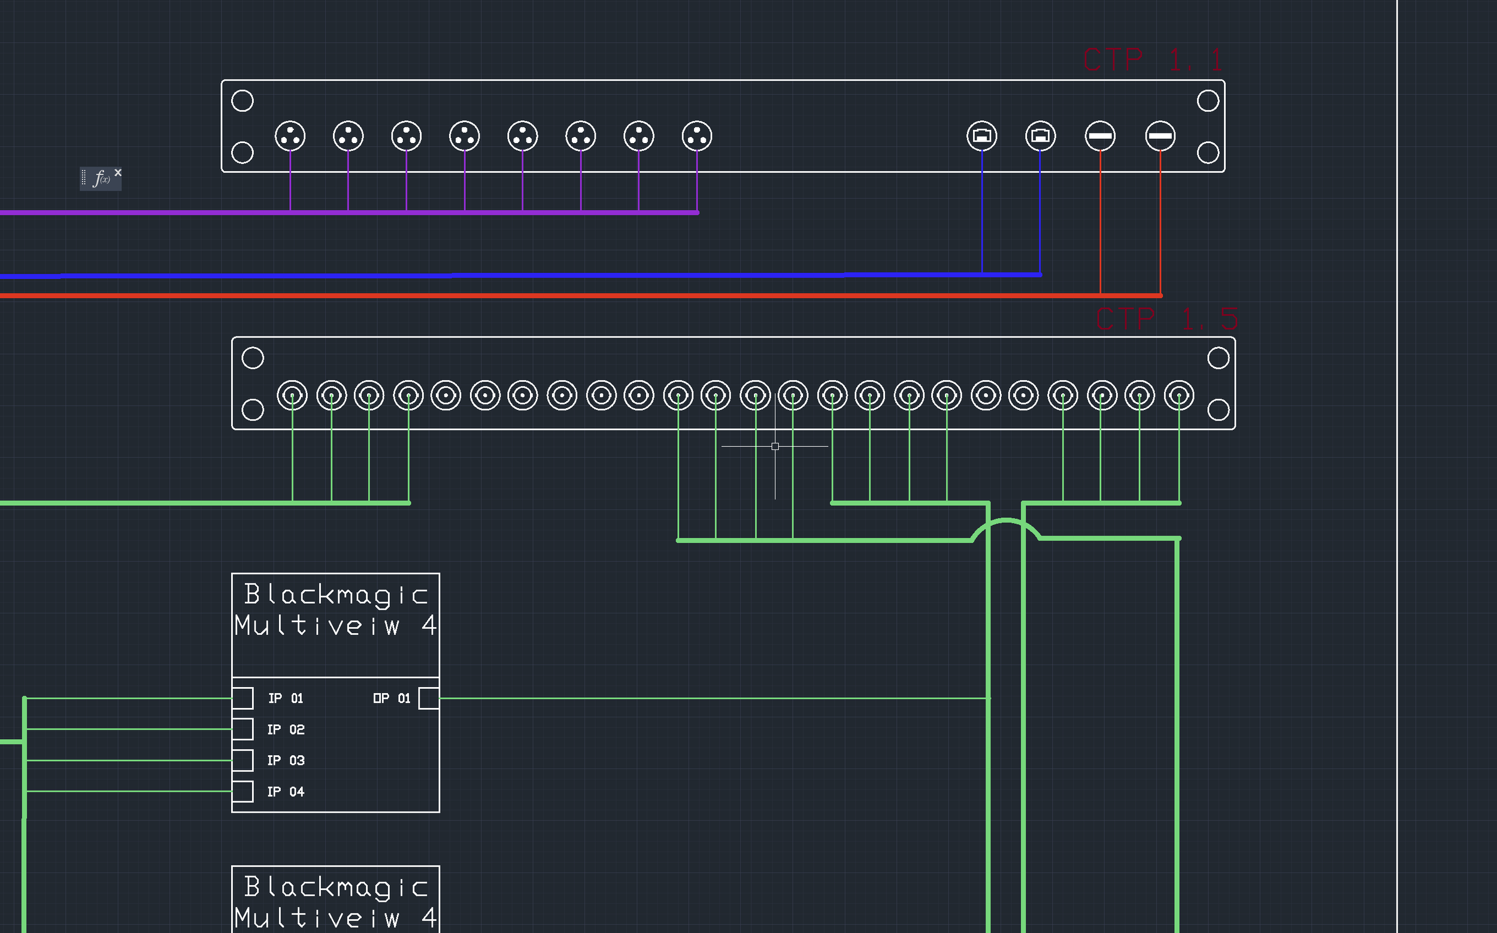The width and height of the screenshot is (1497, 933).
Task: Click the IP 02 port box
Action: (x=243, y=730)
